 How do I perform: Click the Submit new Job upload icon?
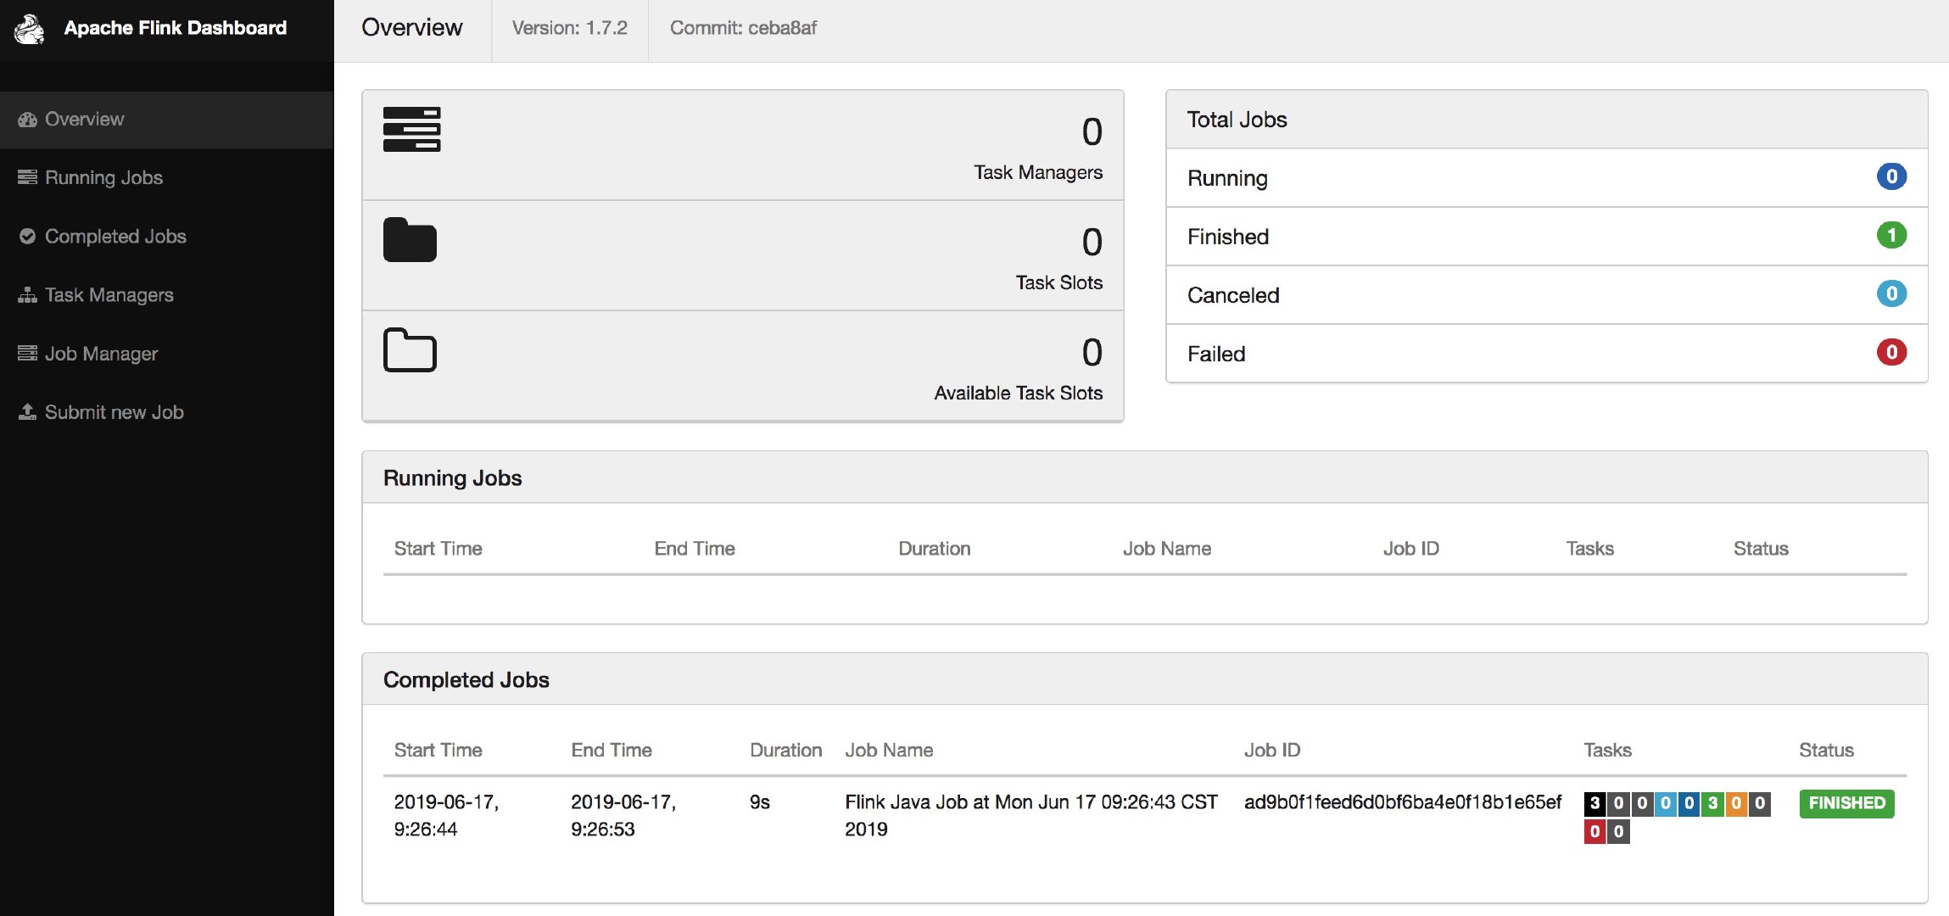coord(25,411)
